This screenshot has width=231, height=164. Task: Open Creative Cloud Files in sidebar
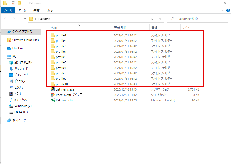[25, 40]
